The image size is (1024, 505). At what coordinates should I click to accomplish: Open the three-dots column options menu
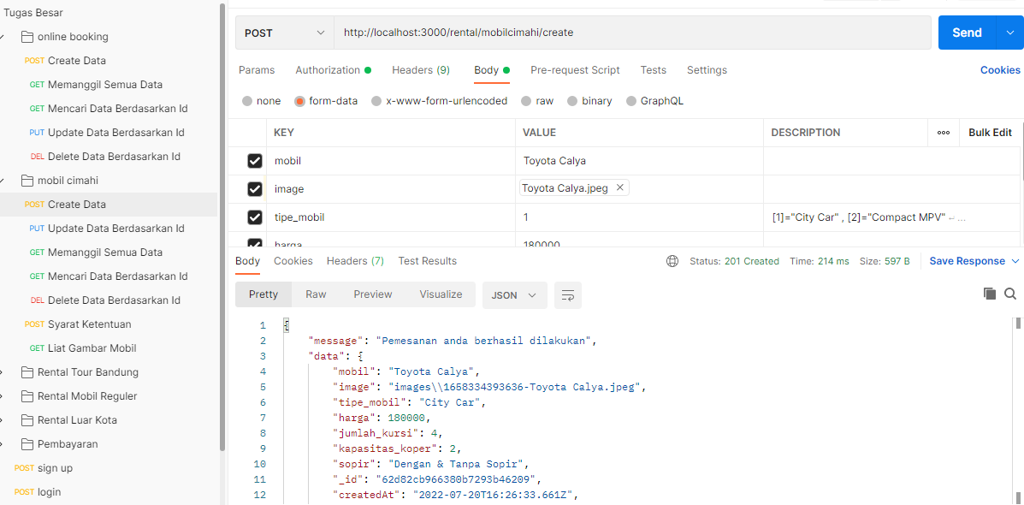(944, 133)
